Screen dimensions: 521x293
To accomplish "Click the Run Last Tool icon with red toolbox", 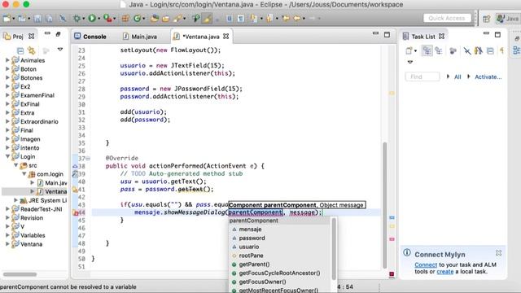I will tap(107, 19).
